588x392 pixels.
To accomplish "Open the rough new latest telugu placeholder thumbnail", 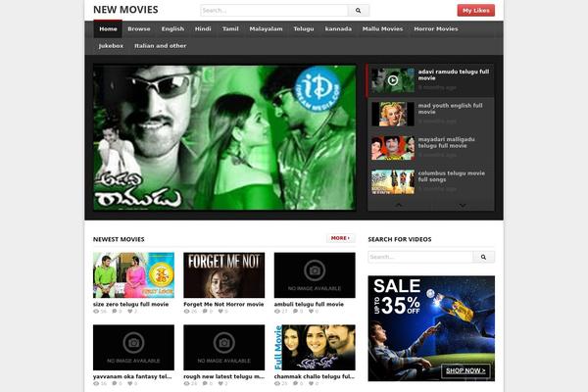I will click(x=223, y=347).
